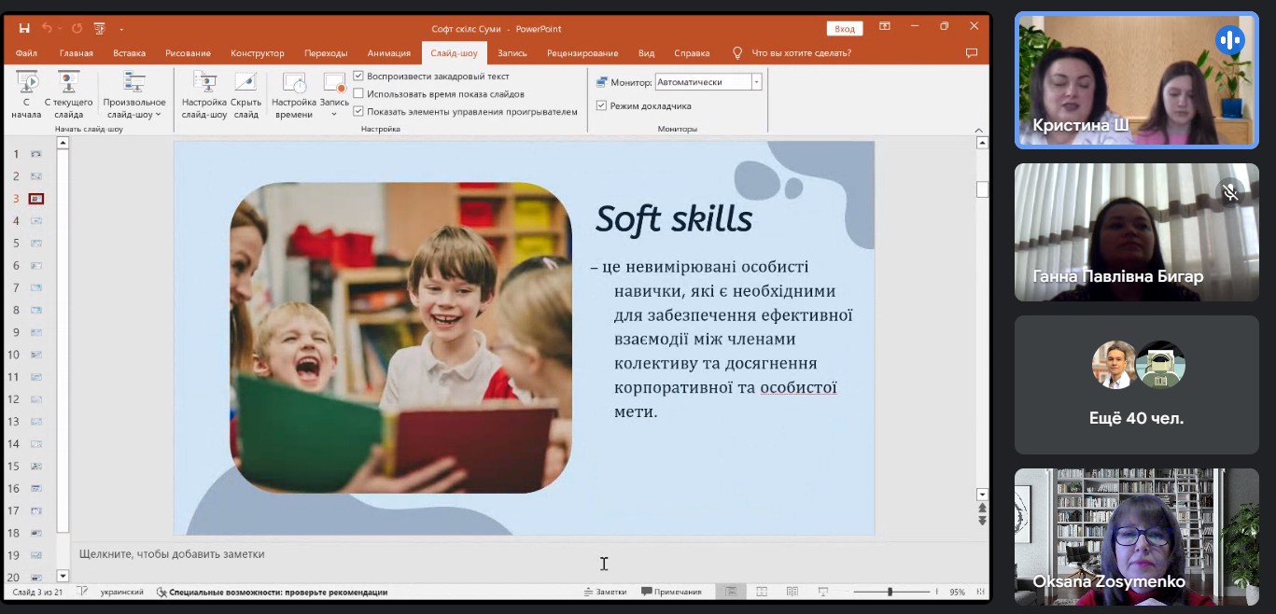Open Заметки notes button in status bar
Image resolution: width=1276 pixels, height=614 pixels.
(x=605, y=592)
